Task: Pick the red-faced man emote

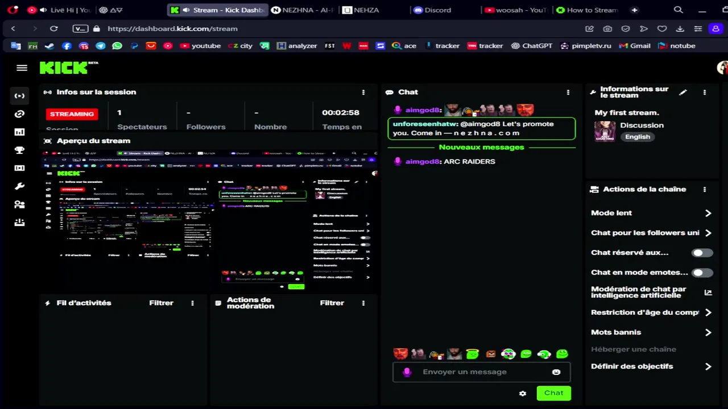Action: click(400, 354)
